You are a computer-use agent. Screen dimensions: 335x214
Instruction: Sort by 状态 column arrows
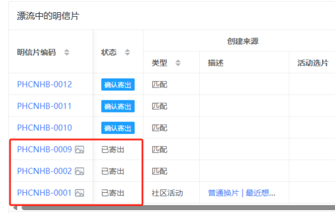[127, 52]
